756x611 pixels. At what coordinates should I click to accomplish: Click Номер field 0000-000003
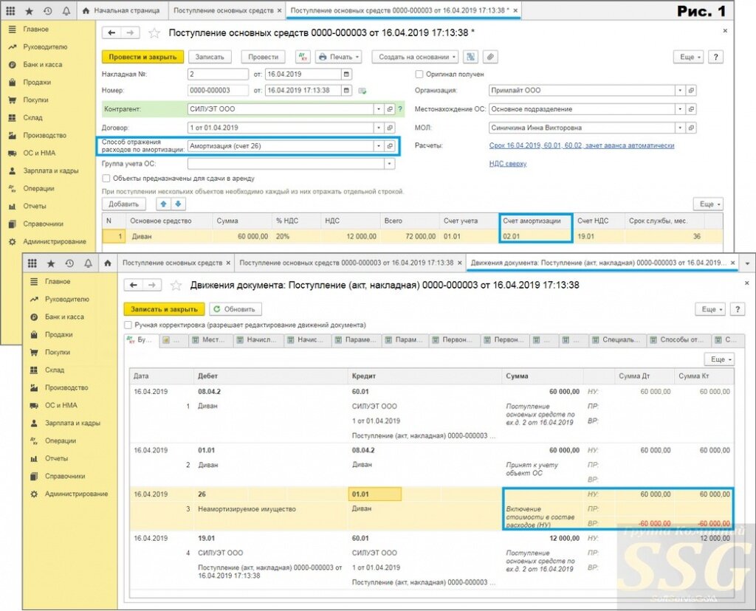point(218,90)
